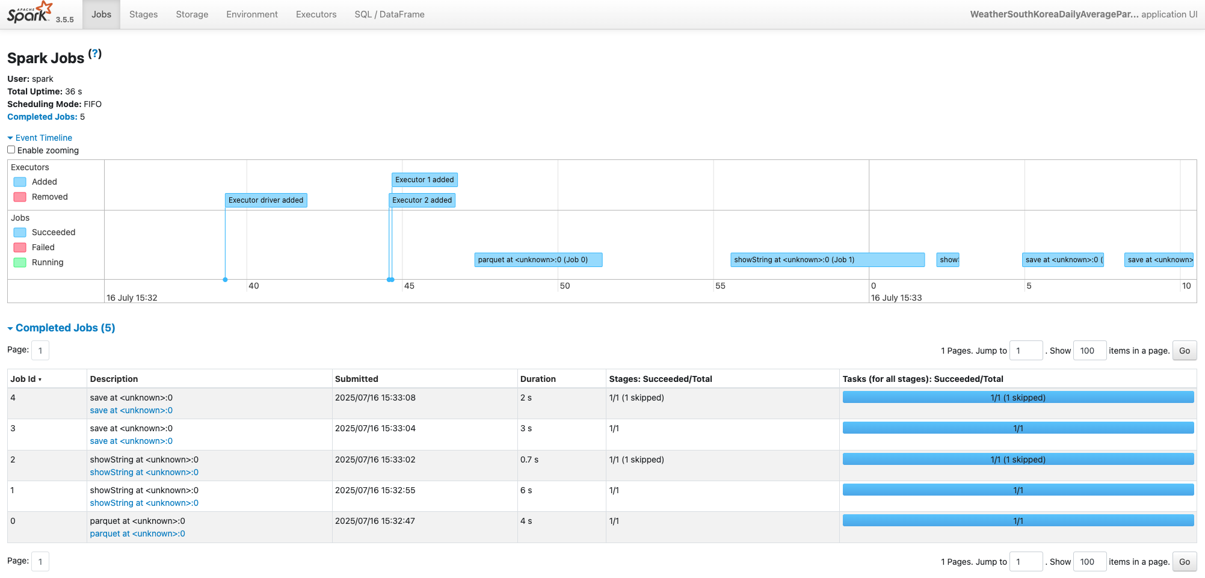Jump to the Completed Jobs: link in summary

coord(42,117)
